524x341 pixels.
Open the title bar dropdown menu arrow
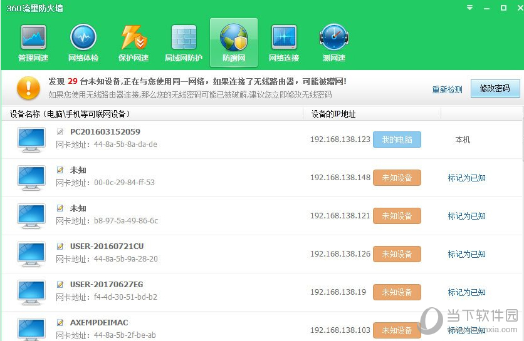click(469, 8)
